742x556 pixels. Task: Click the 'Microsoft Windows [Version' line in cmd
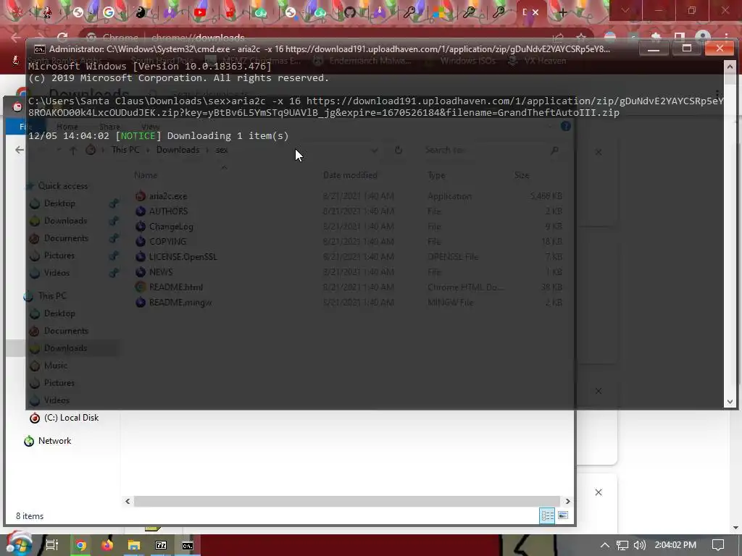point(149,66)
